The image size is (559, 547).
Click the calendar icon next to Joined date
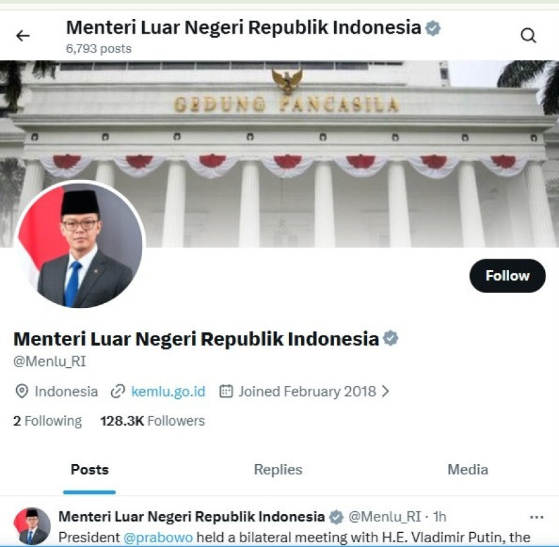click(x=226, y=391)
